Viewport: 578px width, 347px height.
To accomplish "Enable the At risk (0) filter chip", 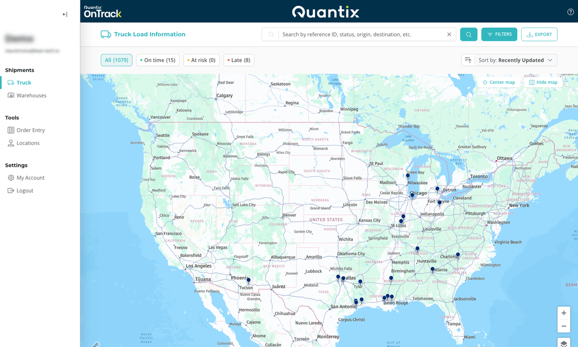I will tap(201, 60).
